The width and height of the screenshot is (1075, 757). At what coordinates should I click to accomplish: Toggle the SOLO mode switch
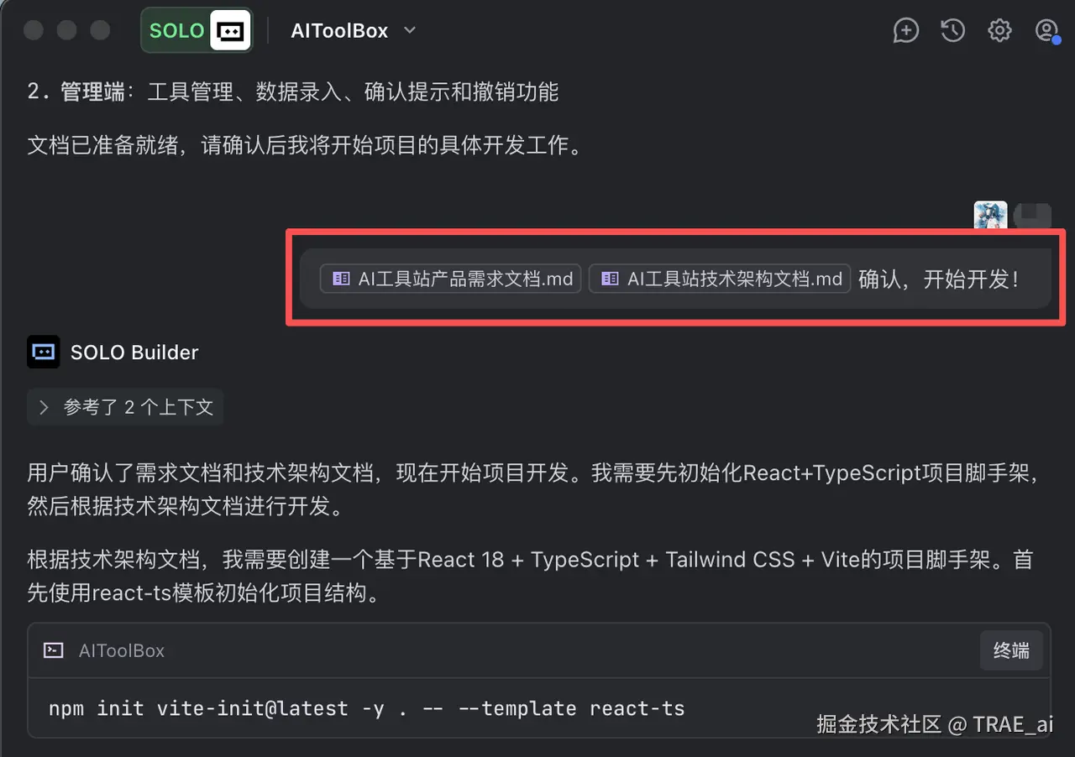pos(197,31)
